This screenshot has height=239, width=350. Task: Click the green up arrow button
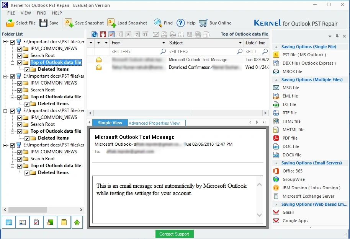click(x=77, y=222)
